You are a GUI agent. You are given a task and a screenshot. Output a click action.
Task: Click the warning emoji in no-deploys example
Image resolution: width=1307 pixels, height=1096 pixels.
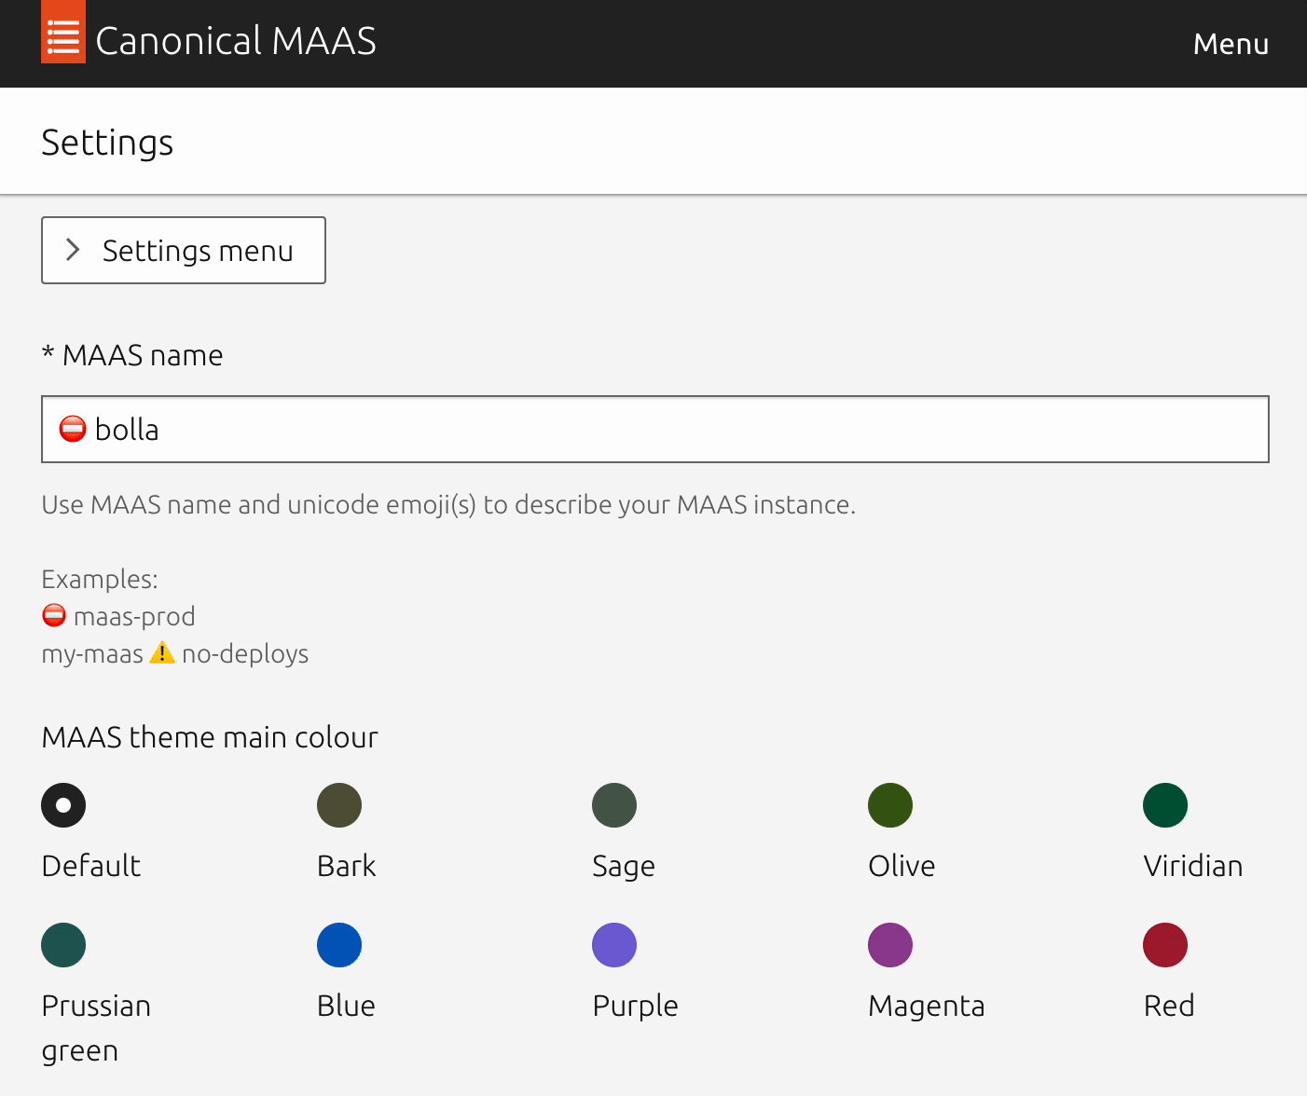pyautogui.click(x=163, y=651)
